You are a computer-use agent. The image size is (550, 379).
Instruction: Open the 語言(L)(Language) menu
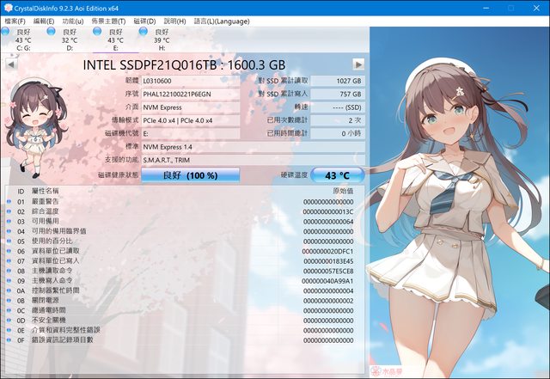(x=222, y=21)
